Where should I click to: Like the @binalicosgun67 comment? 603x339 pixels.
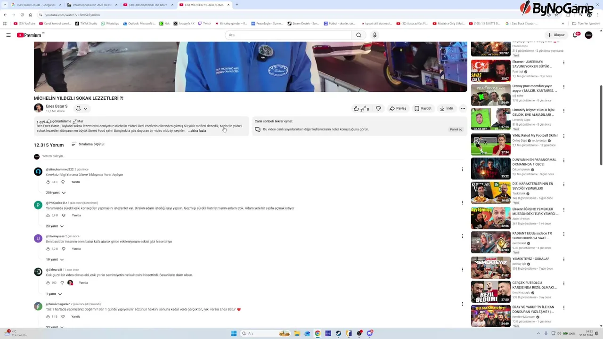[x=48, y=316]
